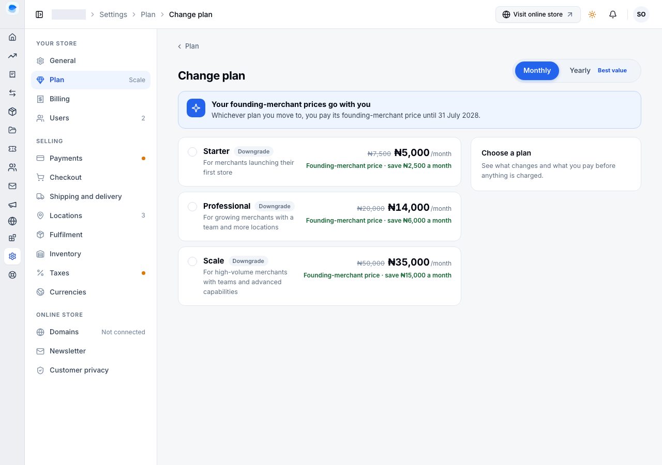This screenshot has height=465, width=662.
Task: Open the megaphone icon in the left rail
Action: pos(12,205)
